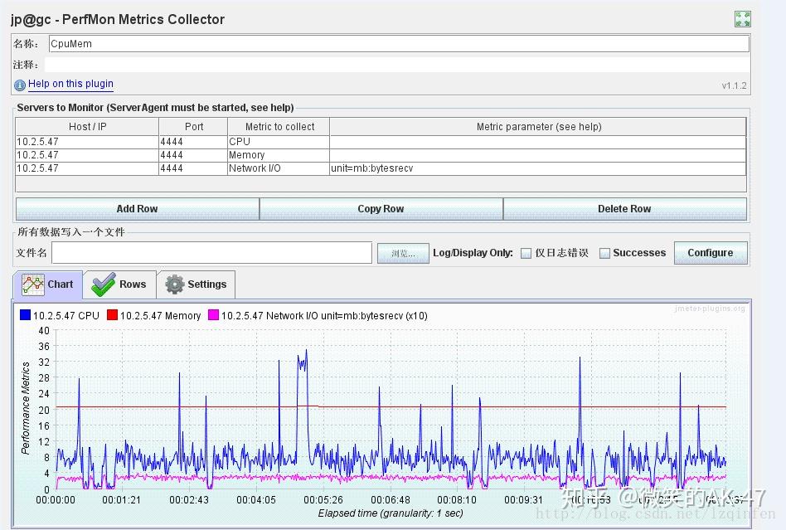The width and height of the screenshot is (786, 530).
Task: Click the Metric to collect header
Action: 279,126
